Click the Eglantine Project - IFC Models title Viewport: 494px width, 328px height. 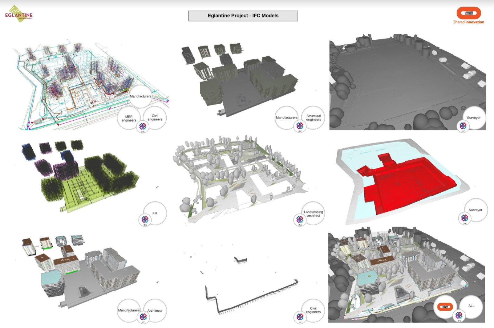tap(243, 16)
